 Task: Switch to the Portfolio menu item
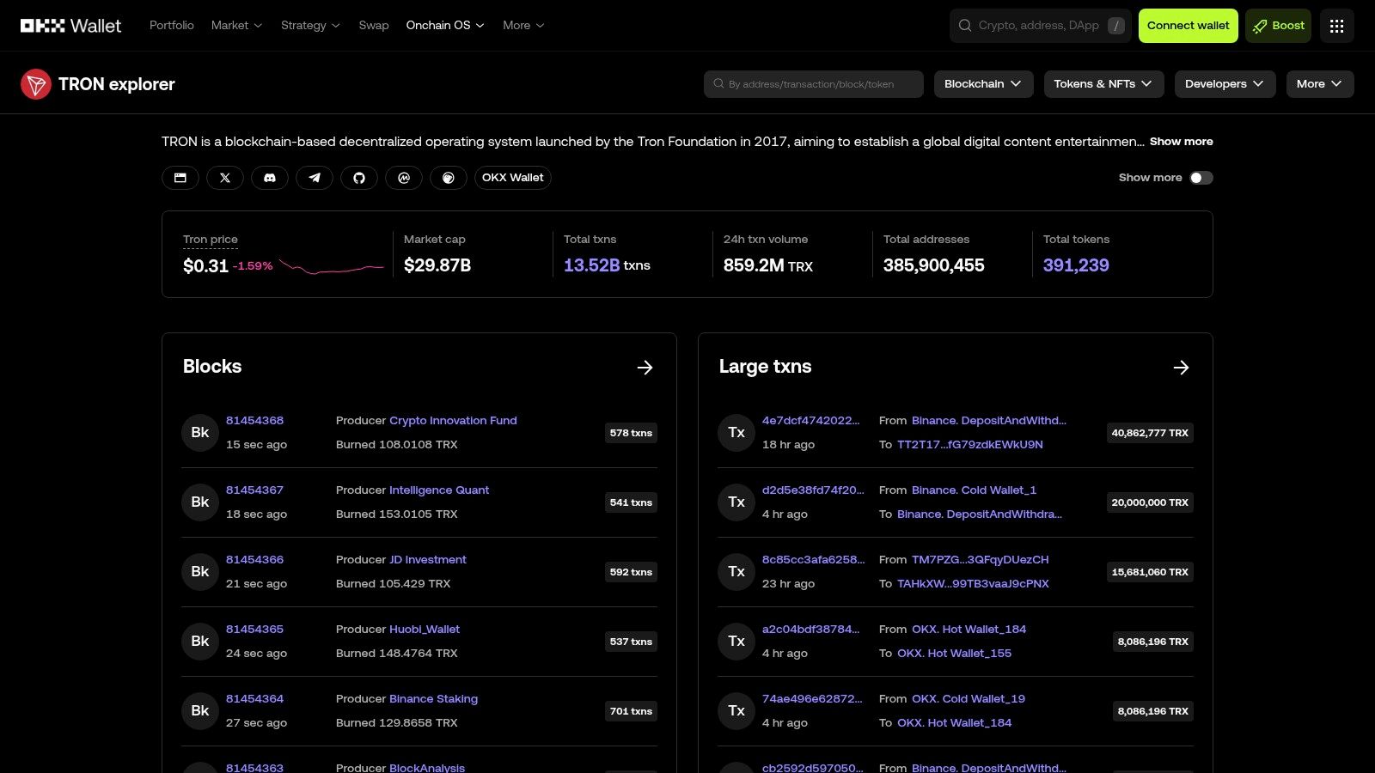[x=171, y=25]
